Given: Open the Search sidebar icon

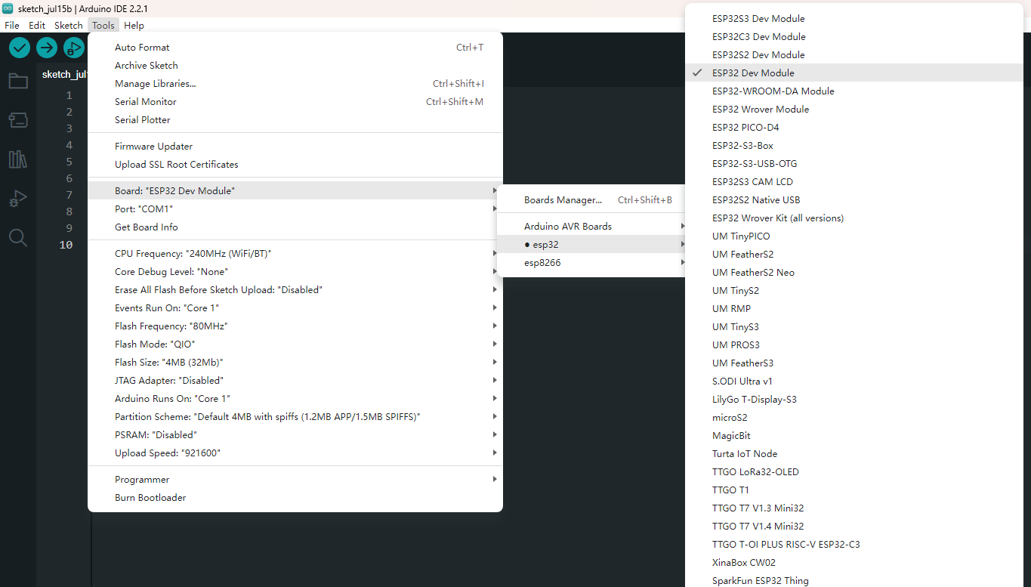Looking at the screenshot, I should coord(18,238).
